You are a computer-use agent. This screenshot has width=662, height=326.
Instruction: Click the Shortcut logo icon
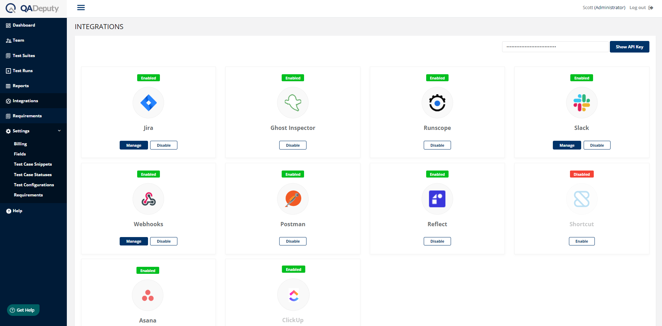(582, 199)
